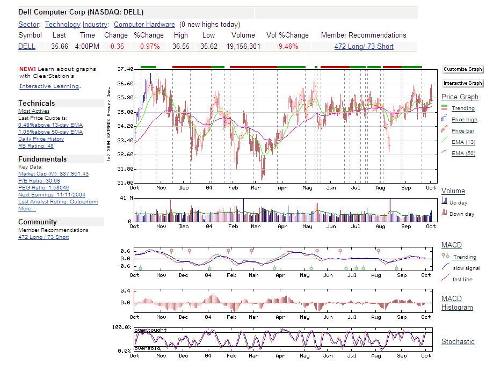Image resolution: width=493 pixels, height=365 pixels.
Task: Open the 472 Long/ 73 Short recommendations link
Action: [364, 47]
